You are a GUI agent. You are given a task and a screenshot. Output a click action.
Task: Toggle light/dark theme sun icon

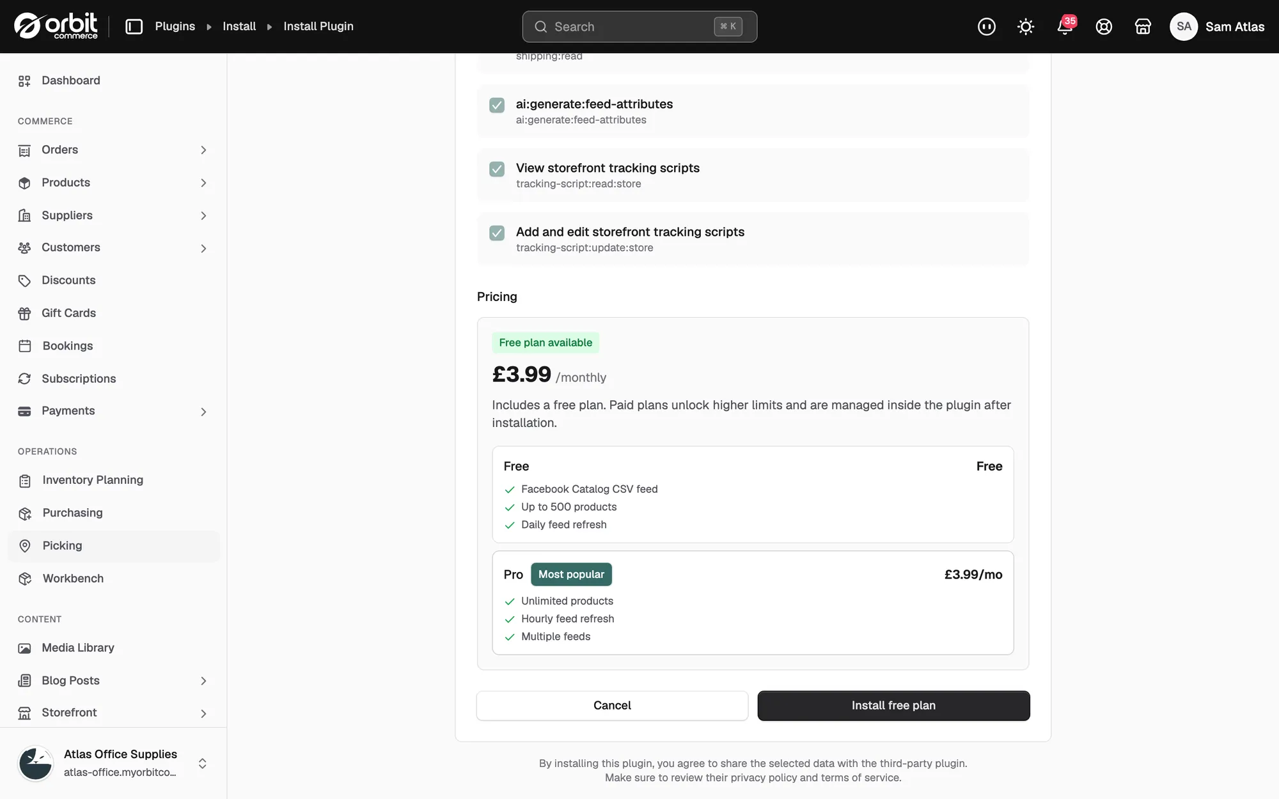point(1026,26)
